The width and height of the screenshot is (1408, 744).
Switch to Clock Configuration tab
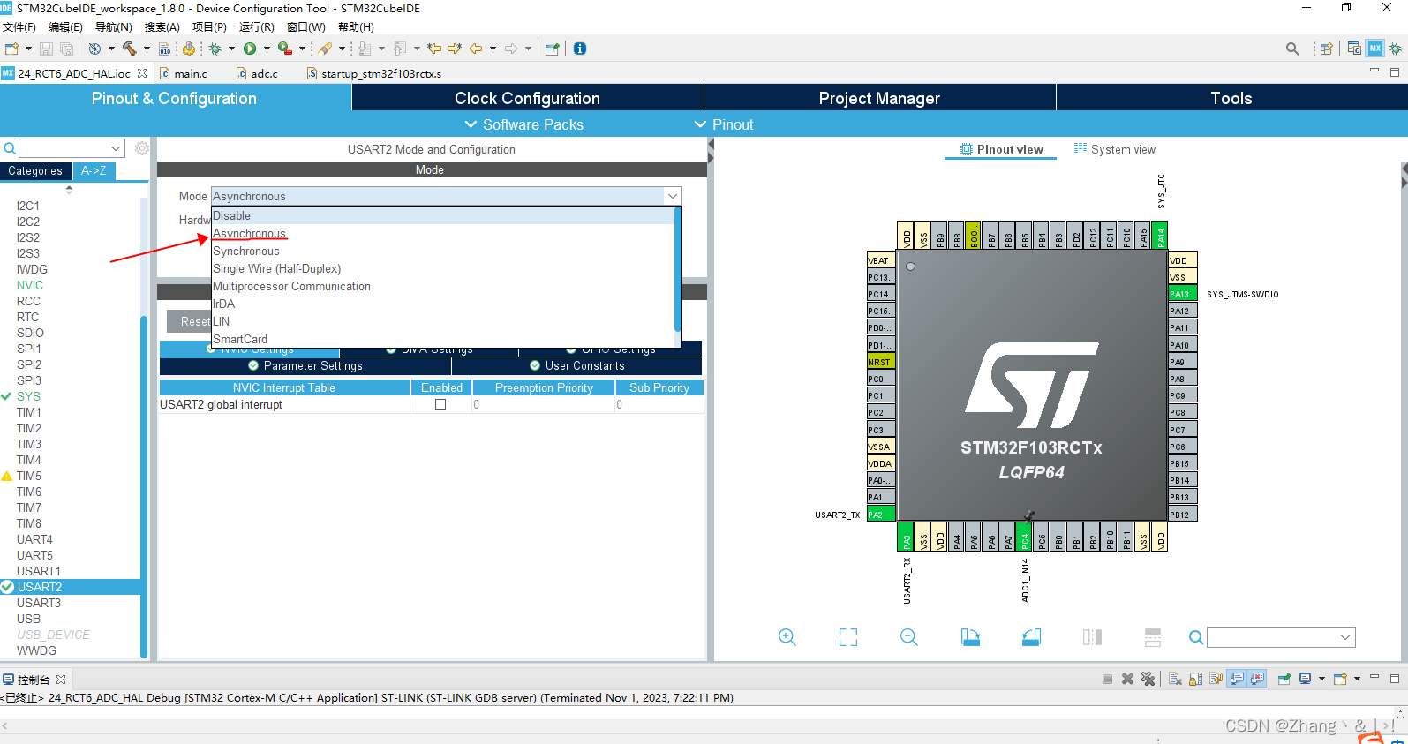[x=527, y=98]
